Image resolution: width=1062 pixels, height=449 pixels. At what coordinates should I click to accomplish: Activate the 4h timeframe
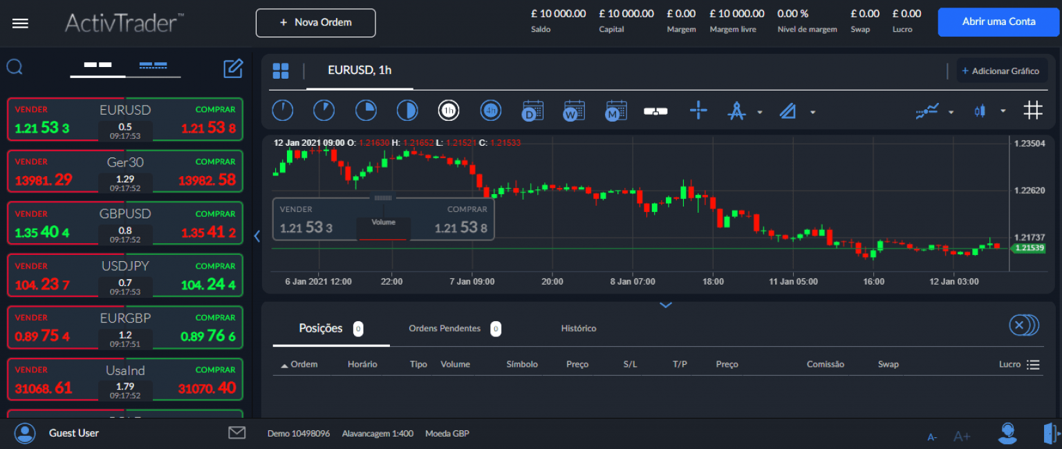(x=490, y=110)
